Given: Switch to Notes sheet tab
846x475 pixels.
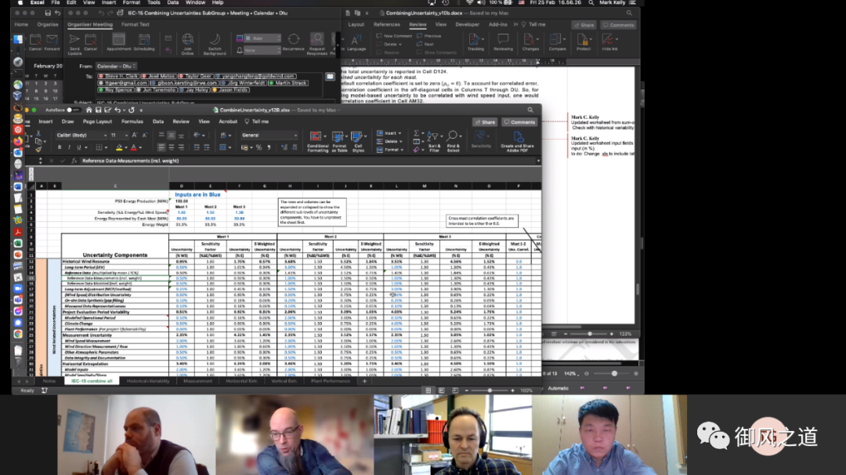Looking at the screenshot, I should pyautogui.click(x=49, y=381).
